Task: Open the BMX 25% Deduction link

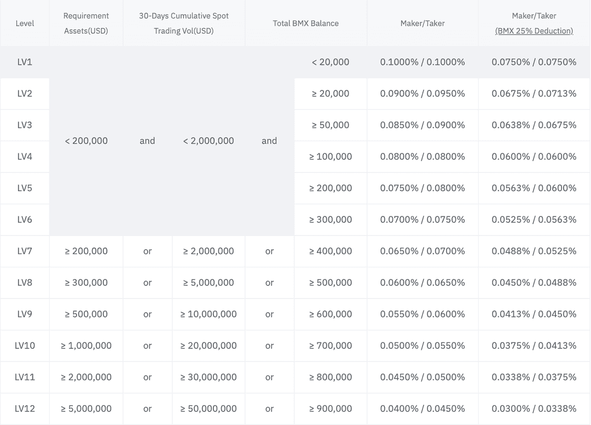Action: coord(533,31)
